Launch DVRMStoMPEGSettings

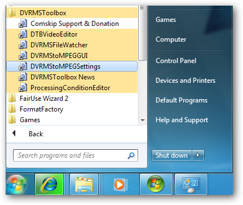[65, 66]
